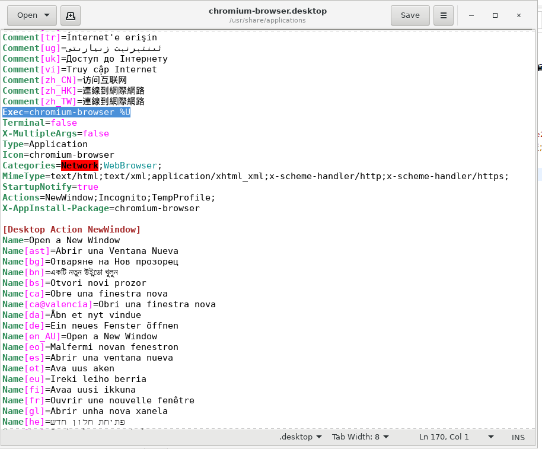The height and width of the screenshot is (449, 542).
Task: Click the WebBrowser category text
Action: (x=130, y=165)
